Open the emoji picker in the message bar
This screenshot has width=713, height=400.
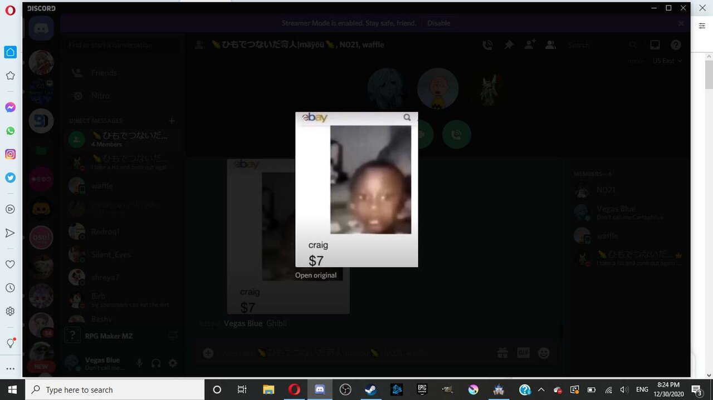(544, 353)
